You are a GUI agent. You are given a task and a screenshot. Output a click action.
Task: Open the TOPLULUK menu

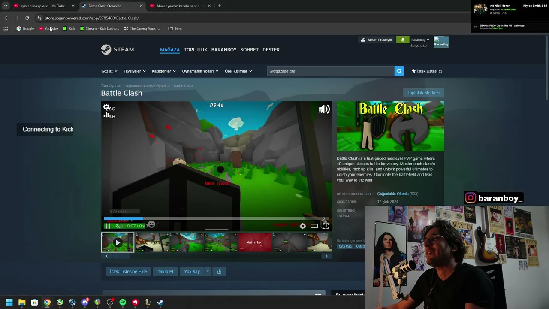tap(196, 50)
